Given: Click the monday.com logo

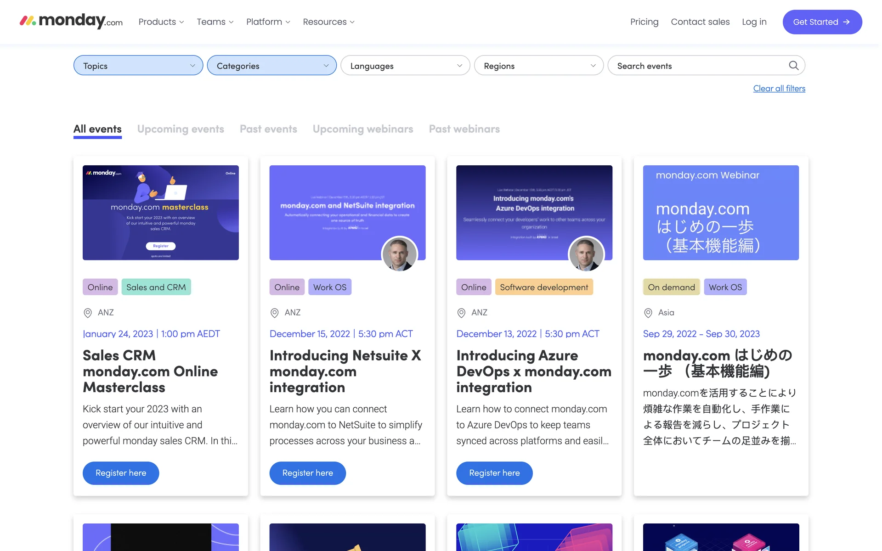Looking at the screenshot, I should (71, 21).
